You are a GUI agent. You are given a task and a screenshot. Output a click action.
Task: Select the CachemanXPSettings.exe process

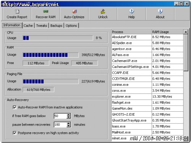(147, 67)
